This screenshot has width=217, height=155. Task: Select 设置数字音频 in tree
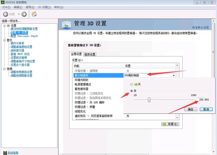pyautogui.click(x=19, y=58)
